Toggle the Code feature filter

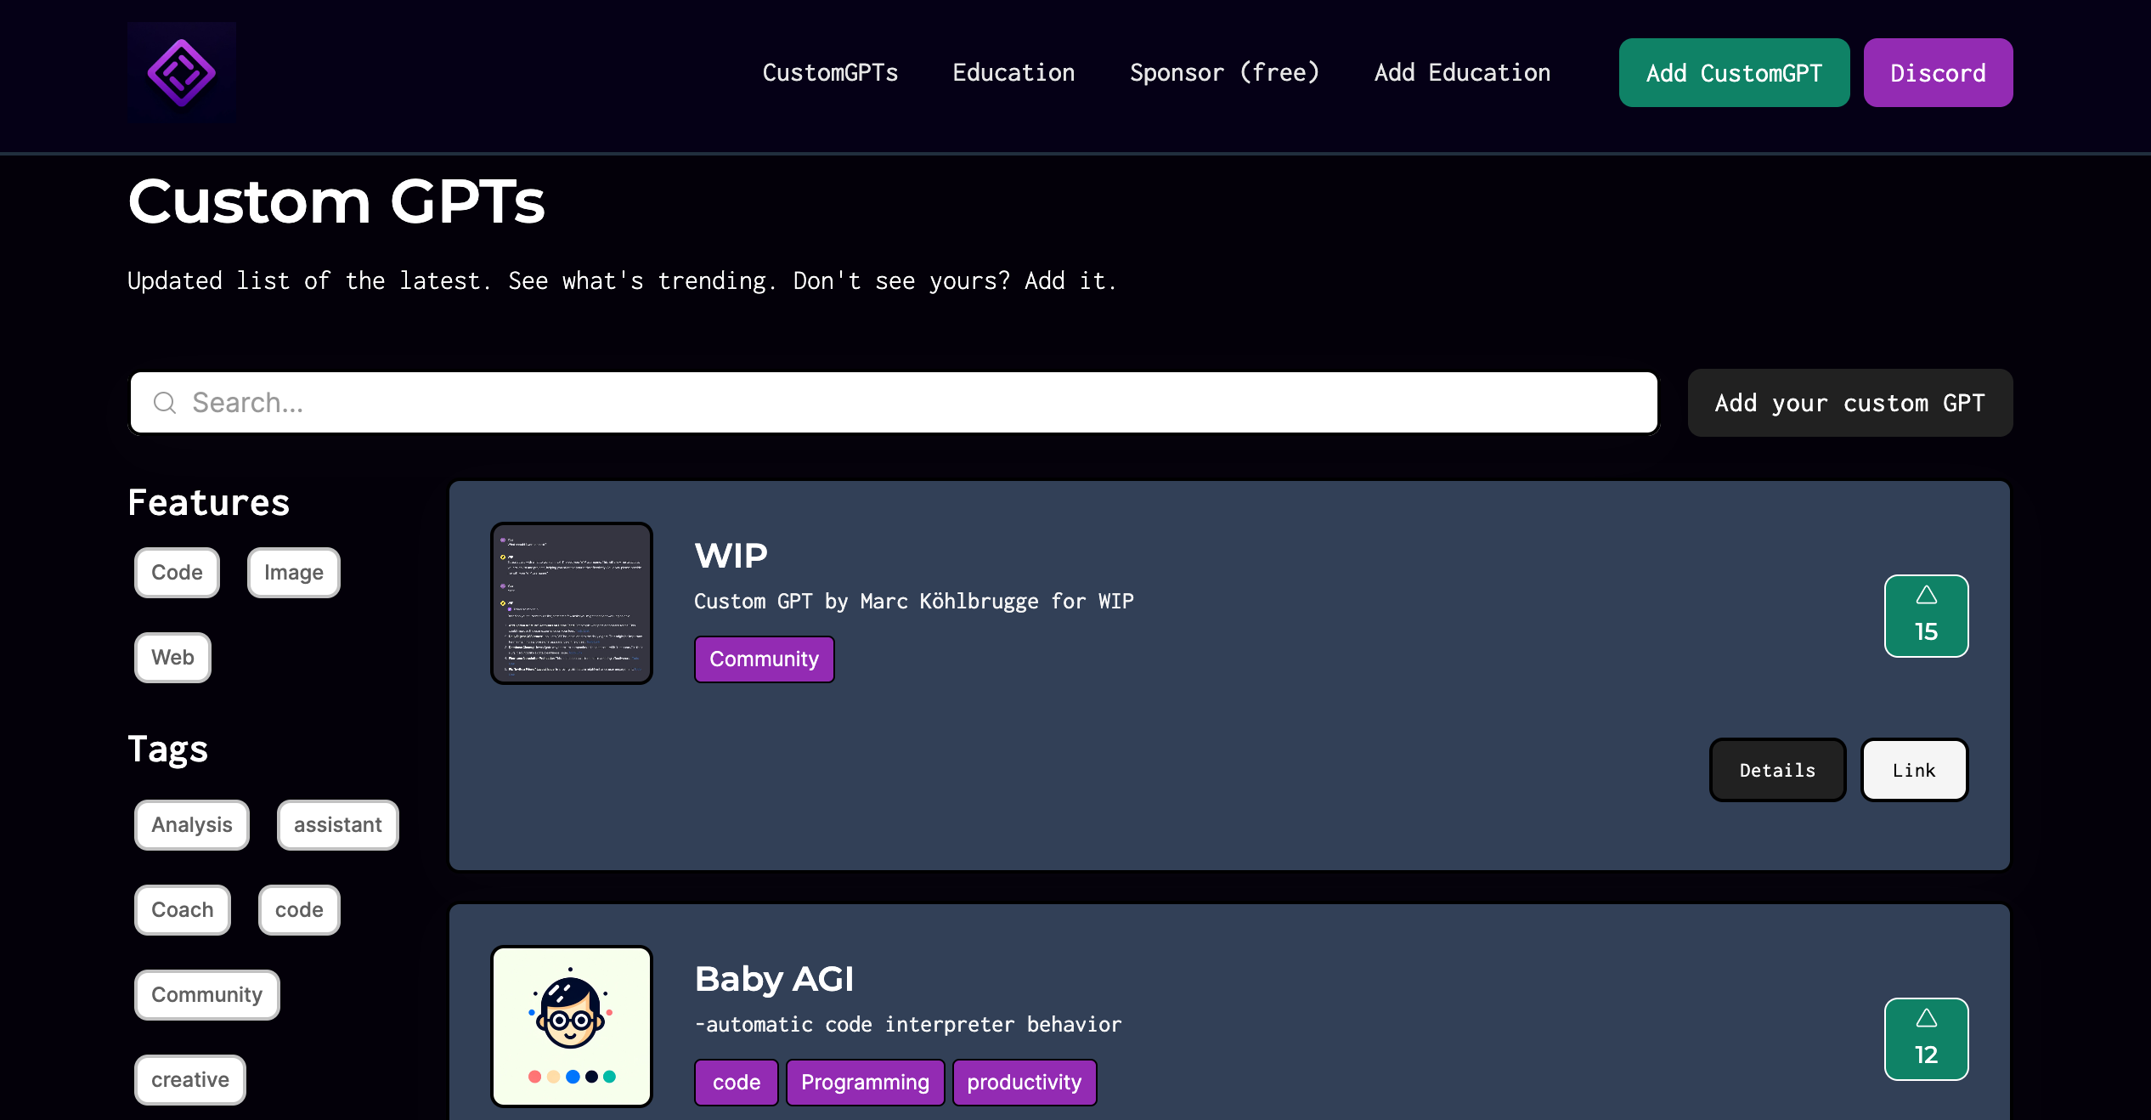click(x=177, y=573)
